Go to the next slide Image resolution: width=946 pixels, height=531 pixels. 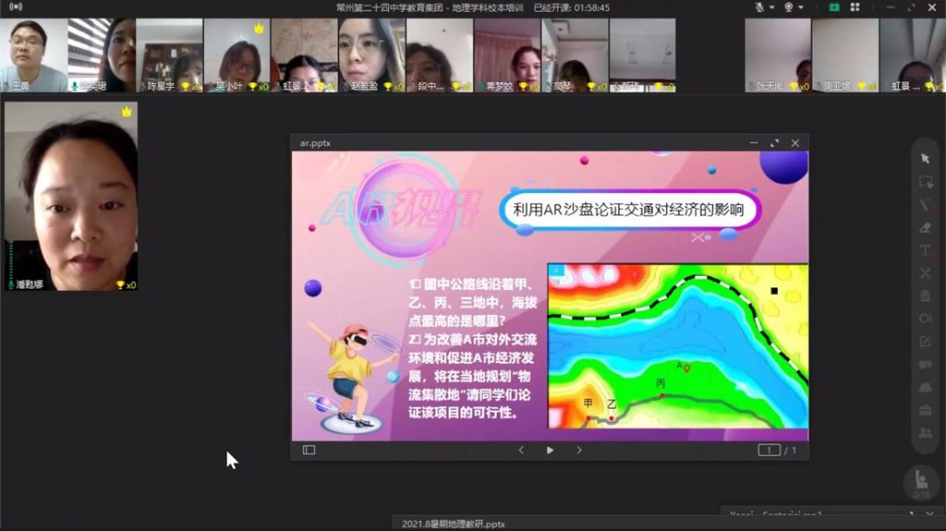coord(579,450)
